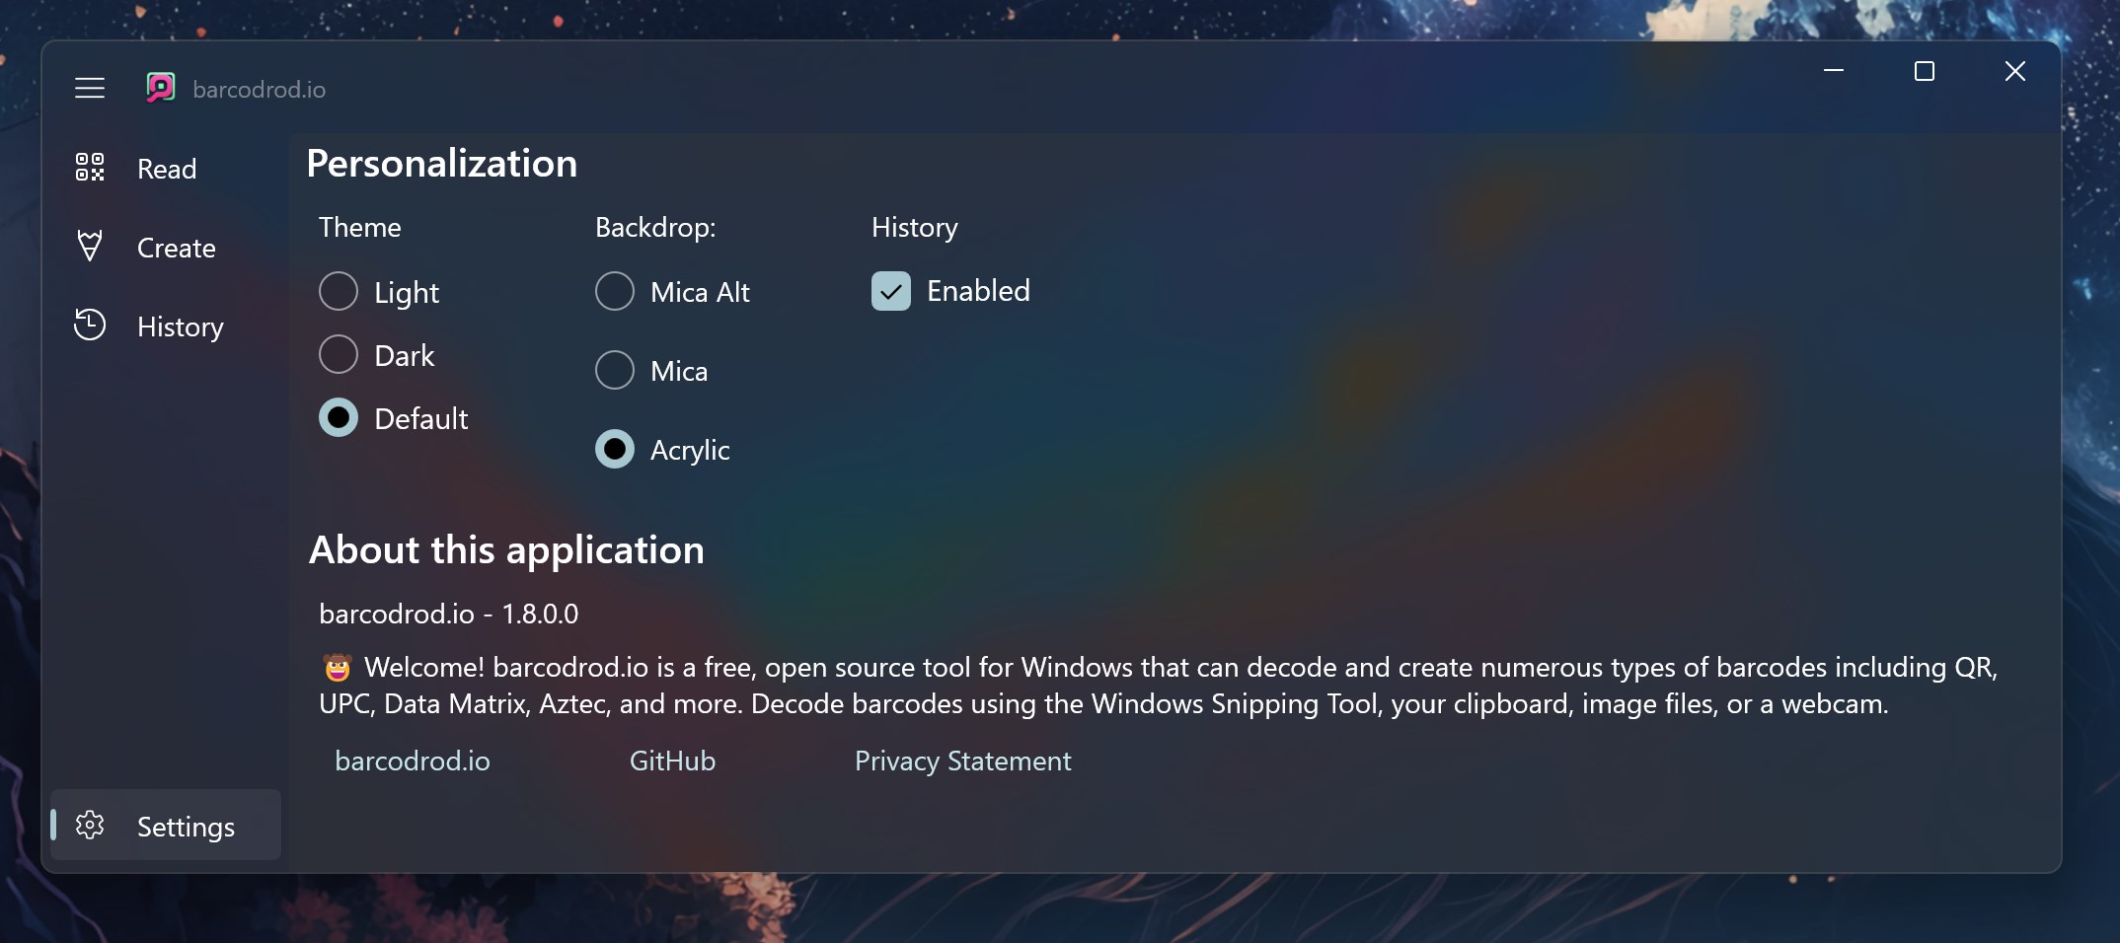Select the Settings label in sidebar

(x=186, y=827)
